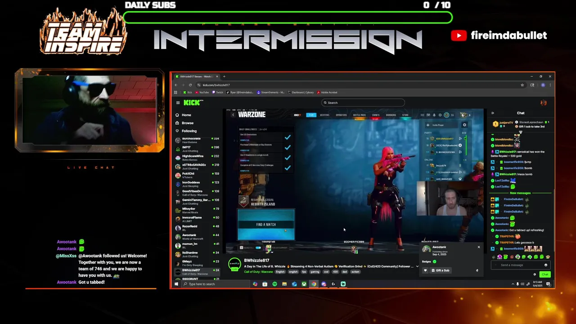
Task: Select ItsShanime channel in the sidebar
Action: (x=197, y=254)
